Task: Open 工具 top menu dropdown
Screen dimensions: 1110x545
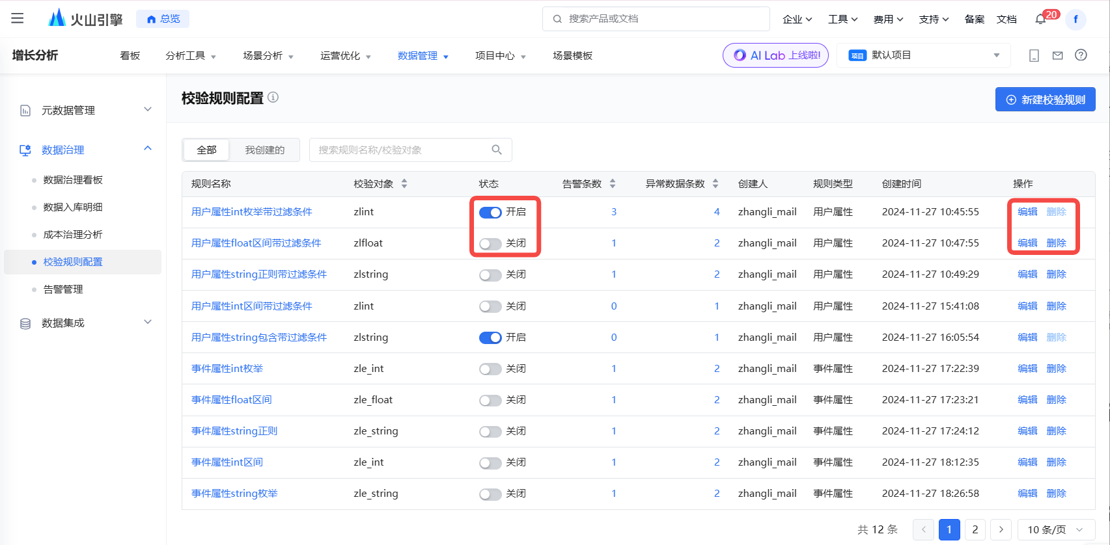Action: coord(842,19)
